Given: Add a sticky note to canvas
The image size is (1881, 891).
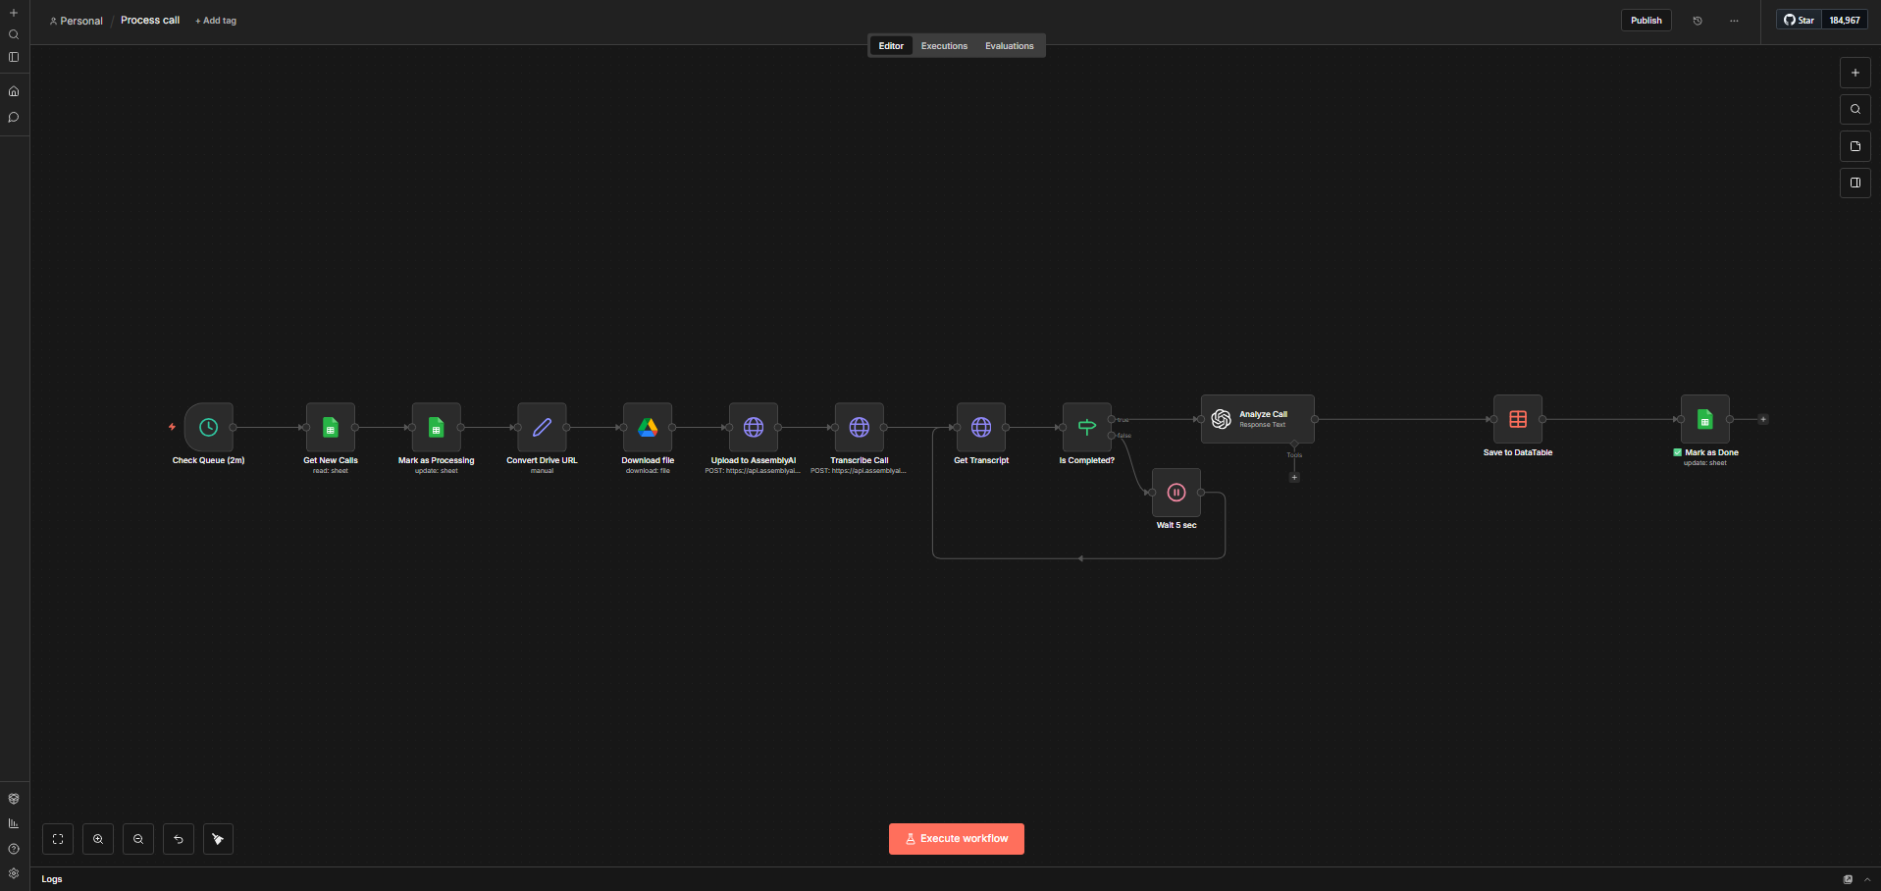Looking at the screenshot, I should click(x=1855, y=146).
